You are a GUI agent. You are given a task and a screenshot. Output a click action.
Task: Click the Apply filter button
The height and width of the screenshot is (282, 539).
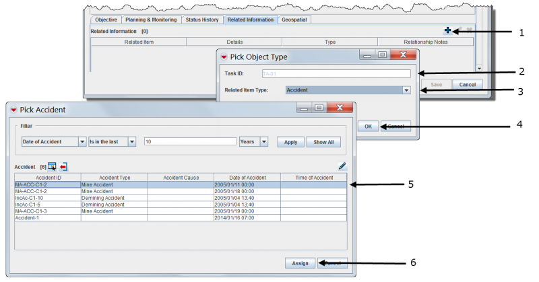(x=290, y=142)
